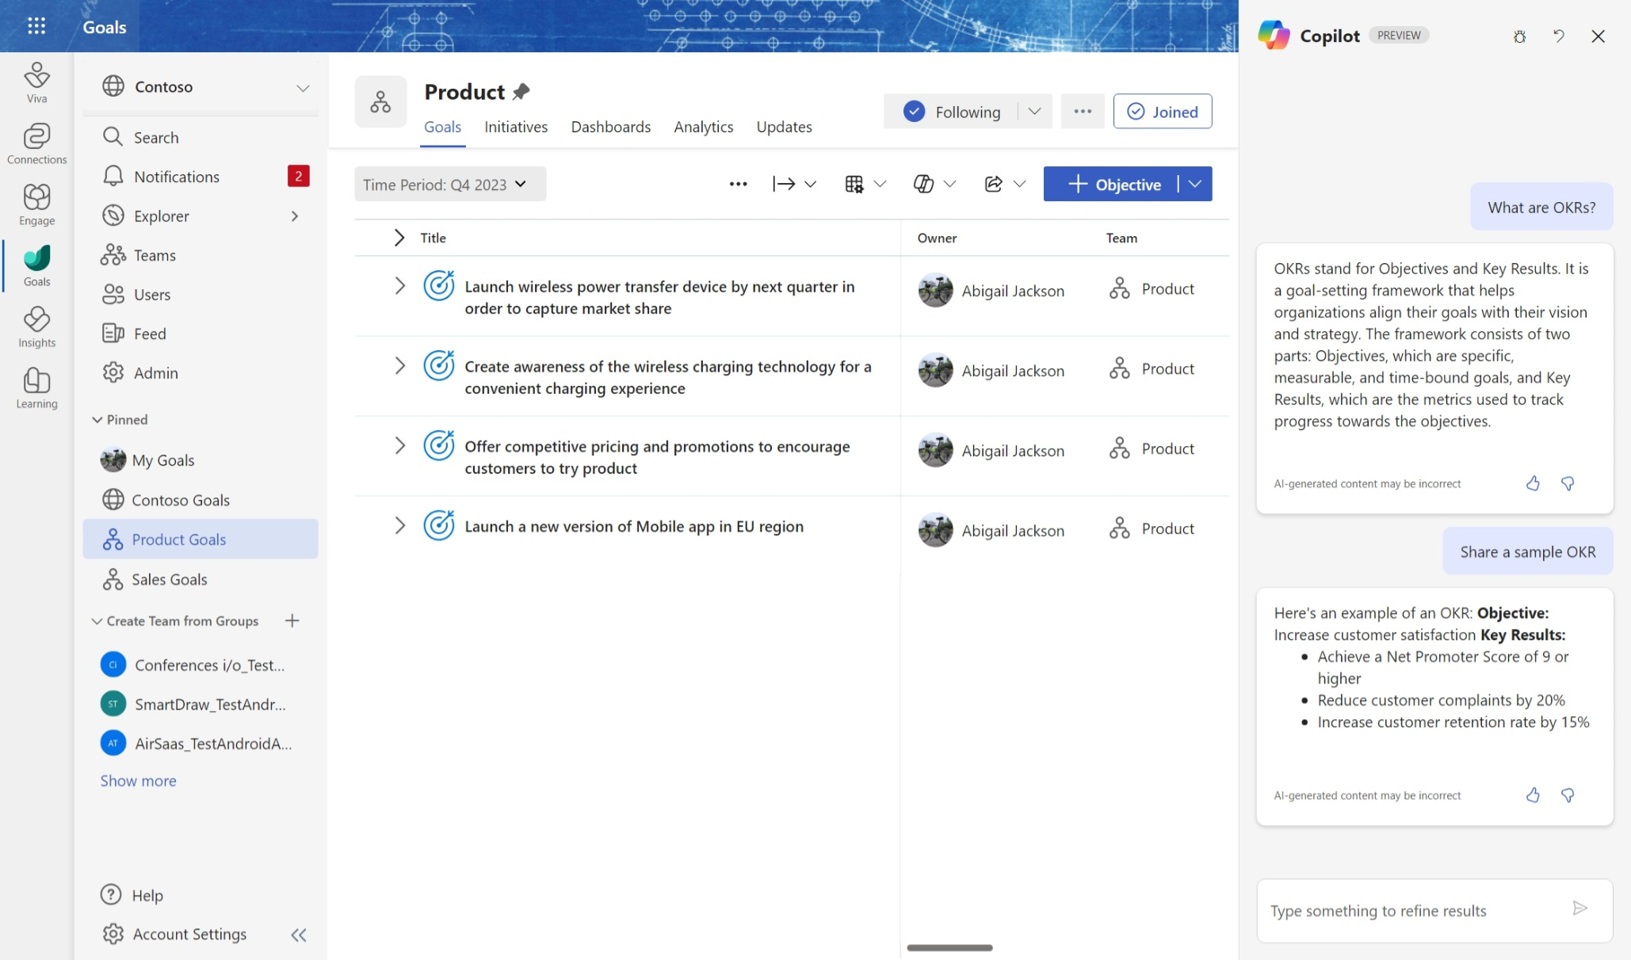1631x960 pixels.
Task: Switch to the Analytics tab
Action: pos(703,127)
